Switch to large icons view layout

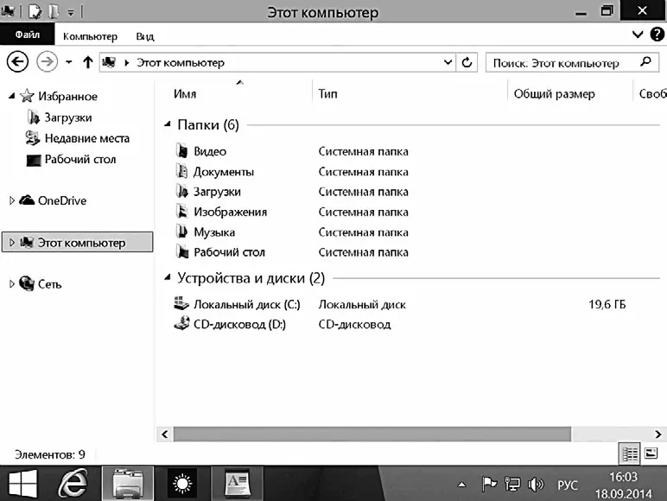[651, 453]
